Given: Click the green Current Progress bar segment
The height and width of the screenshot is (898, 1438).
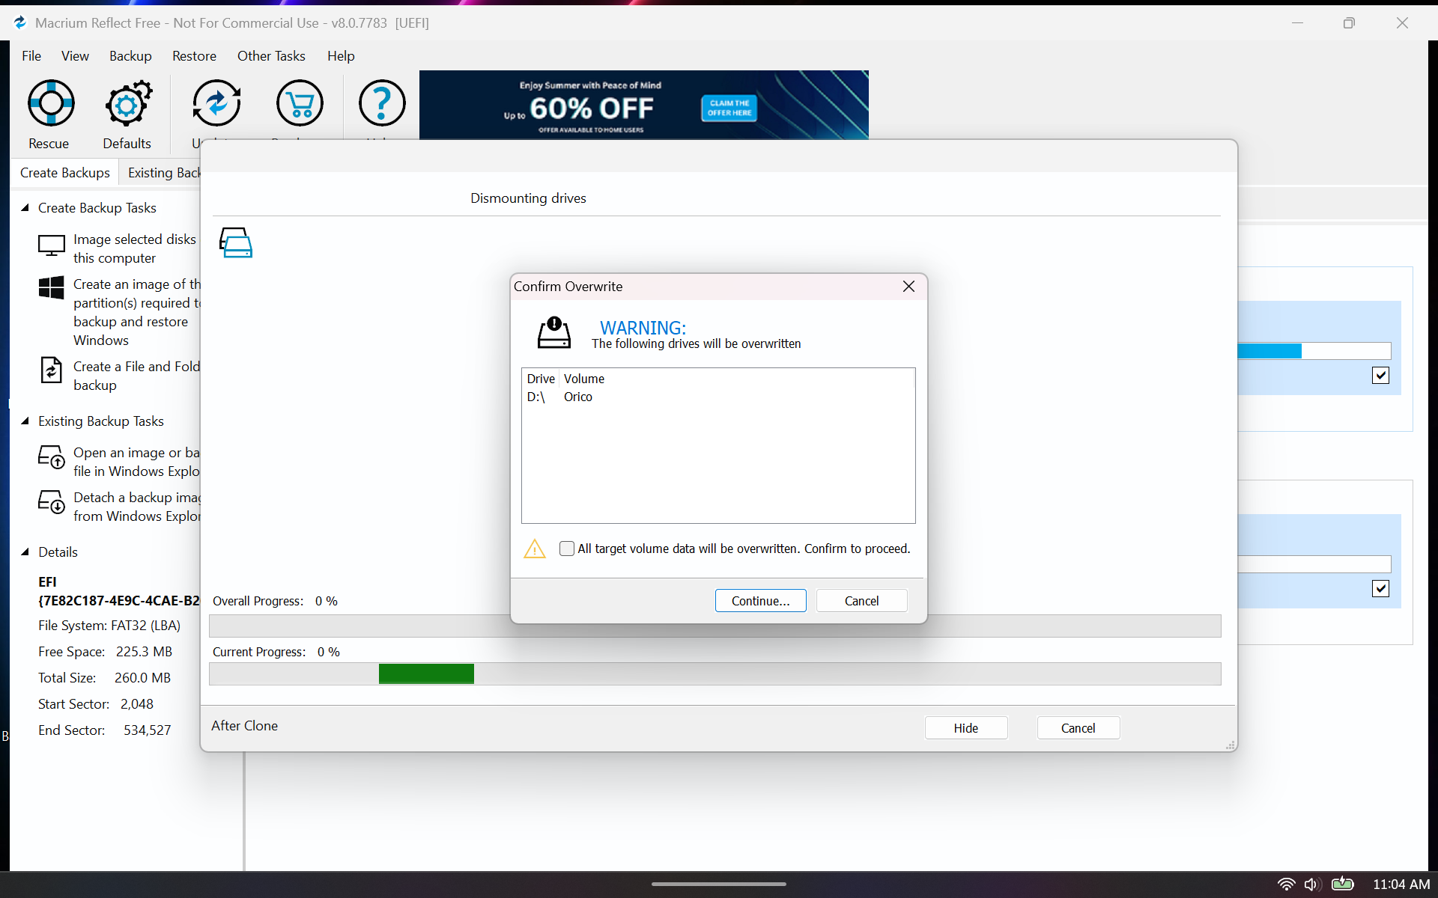Looking at the screenshot, I should 426,674.
